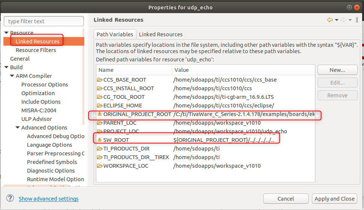
Task: Open the back history dropdown arrow
Action: pyautogui.click(x=337, y=20)
